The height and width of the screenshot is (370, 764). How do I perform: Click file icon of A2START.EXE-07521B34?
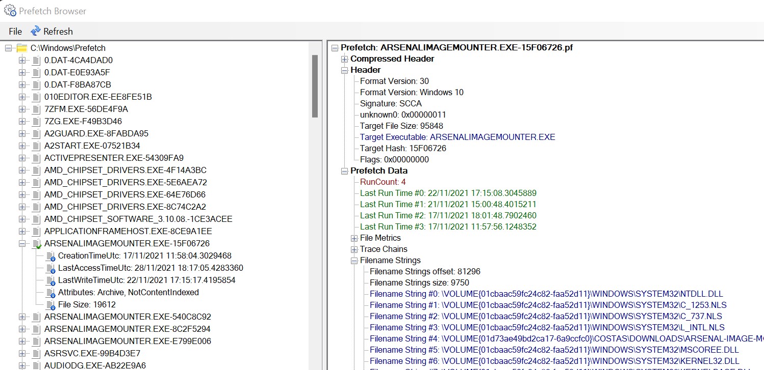tap(36, 146)
